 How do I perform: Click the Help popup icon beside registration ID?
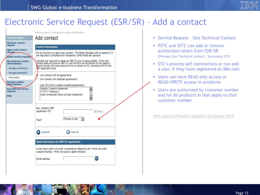pyautogui.click(x=95, y=111)
